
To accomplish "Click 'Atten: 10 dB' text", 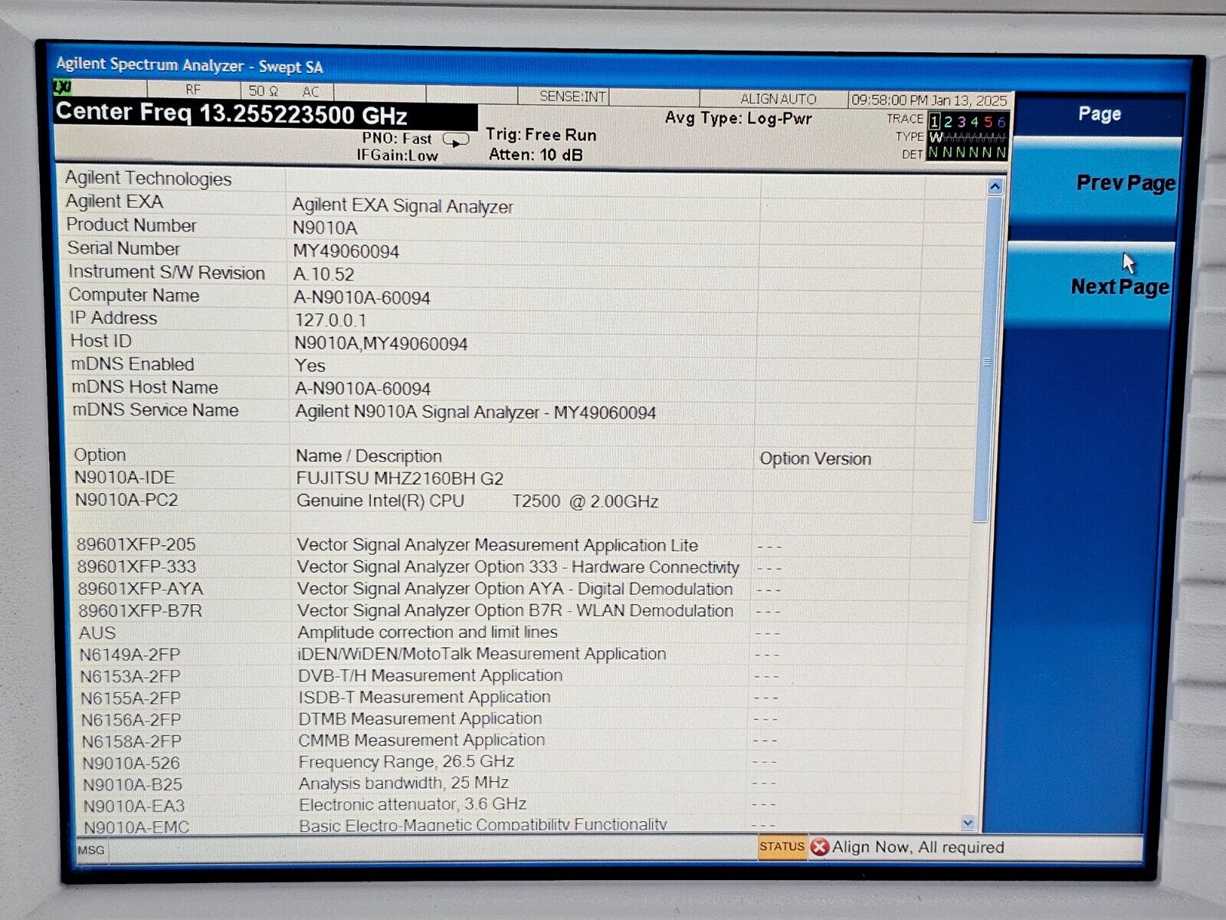I will (536, 155).
